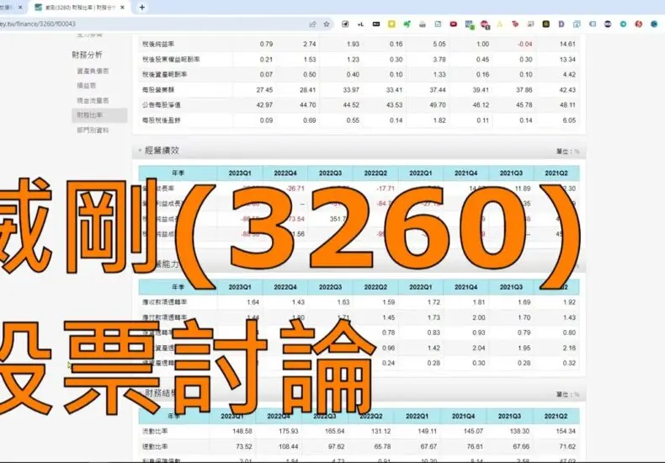665x463 pixels.
Task: Click the 1.92 value in 應收款項週轉率 row
Action: coord(569,302)
